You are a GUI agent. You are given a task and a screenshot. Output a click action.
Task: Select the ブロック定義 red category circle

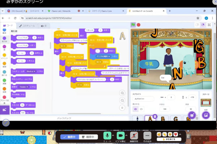(4, 97)
